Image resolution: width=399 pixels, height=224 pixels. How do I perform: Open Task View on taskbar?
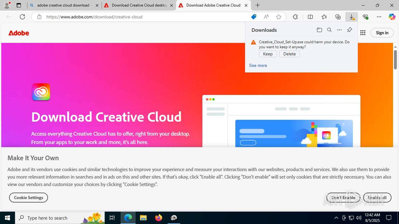112,218
